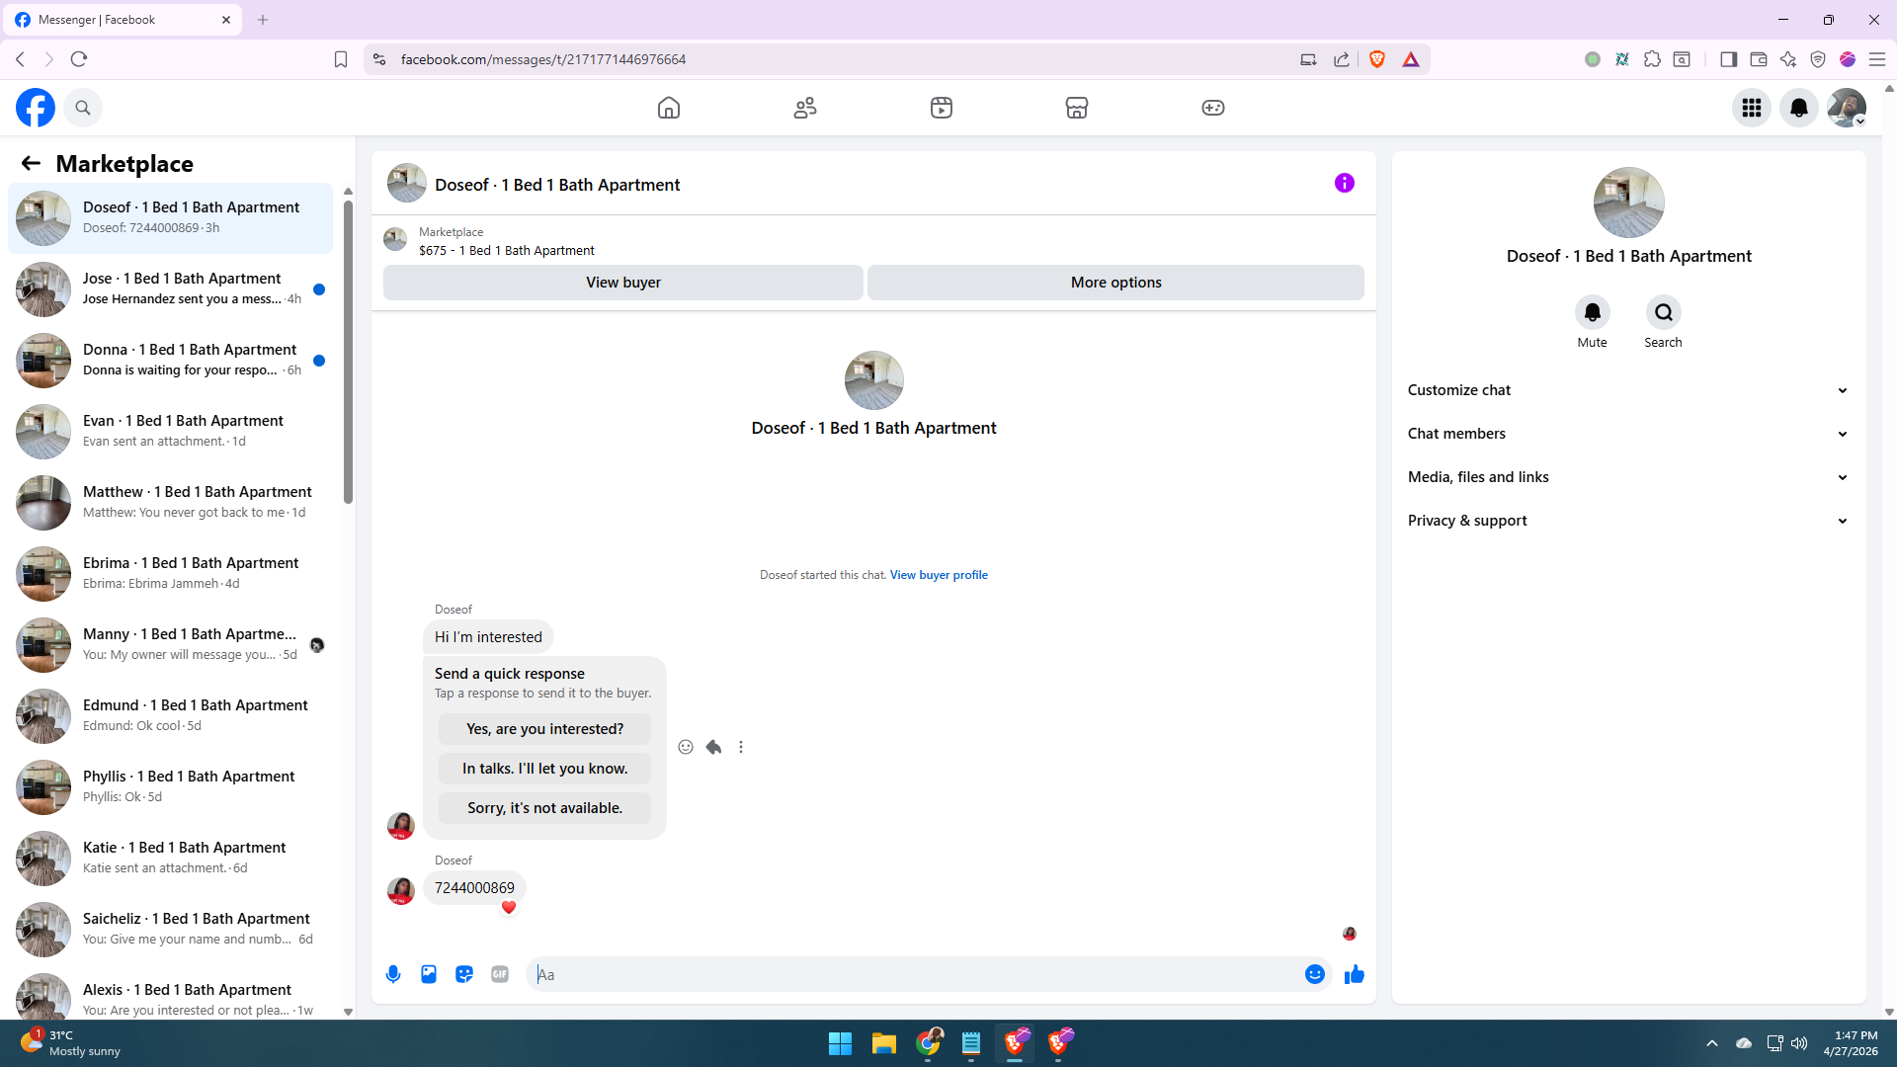Open Evan 1 Bed 1 Bath conversation

[170, 432]
